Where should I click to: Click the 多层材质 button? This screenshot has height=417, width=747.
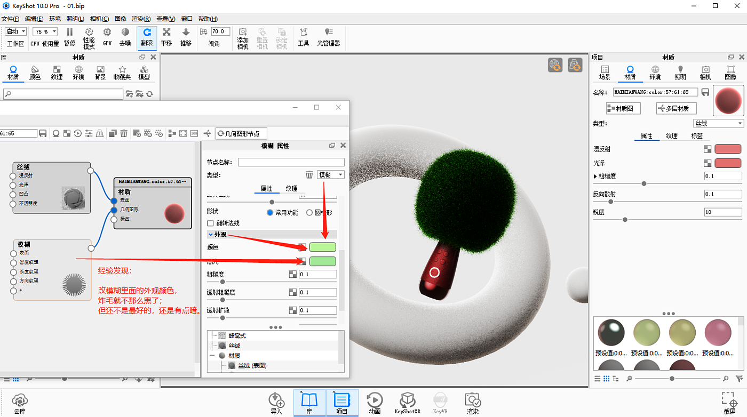676,108
